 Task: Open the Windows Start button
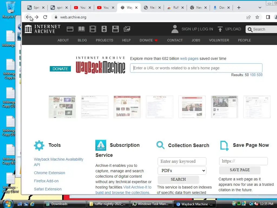click(x=8, y=204)
